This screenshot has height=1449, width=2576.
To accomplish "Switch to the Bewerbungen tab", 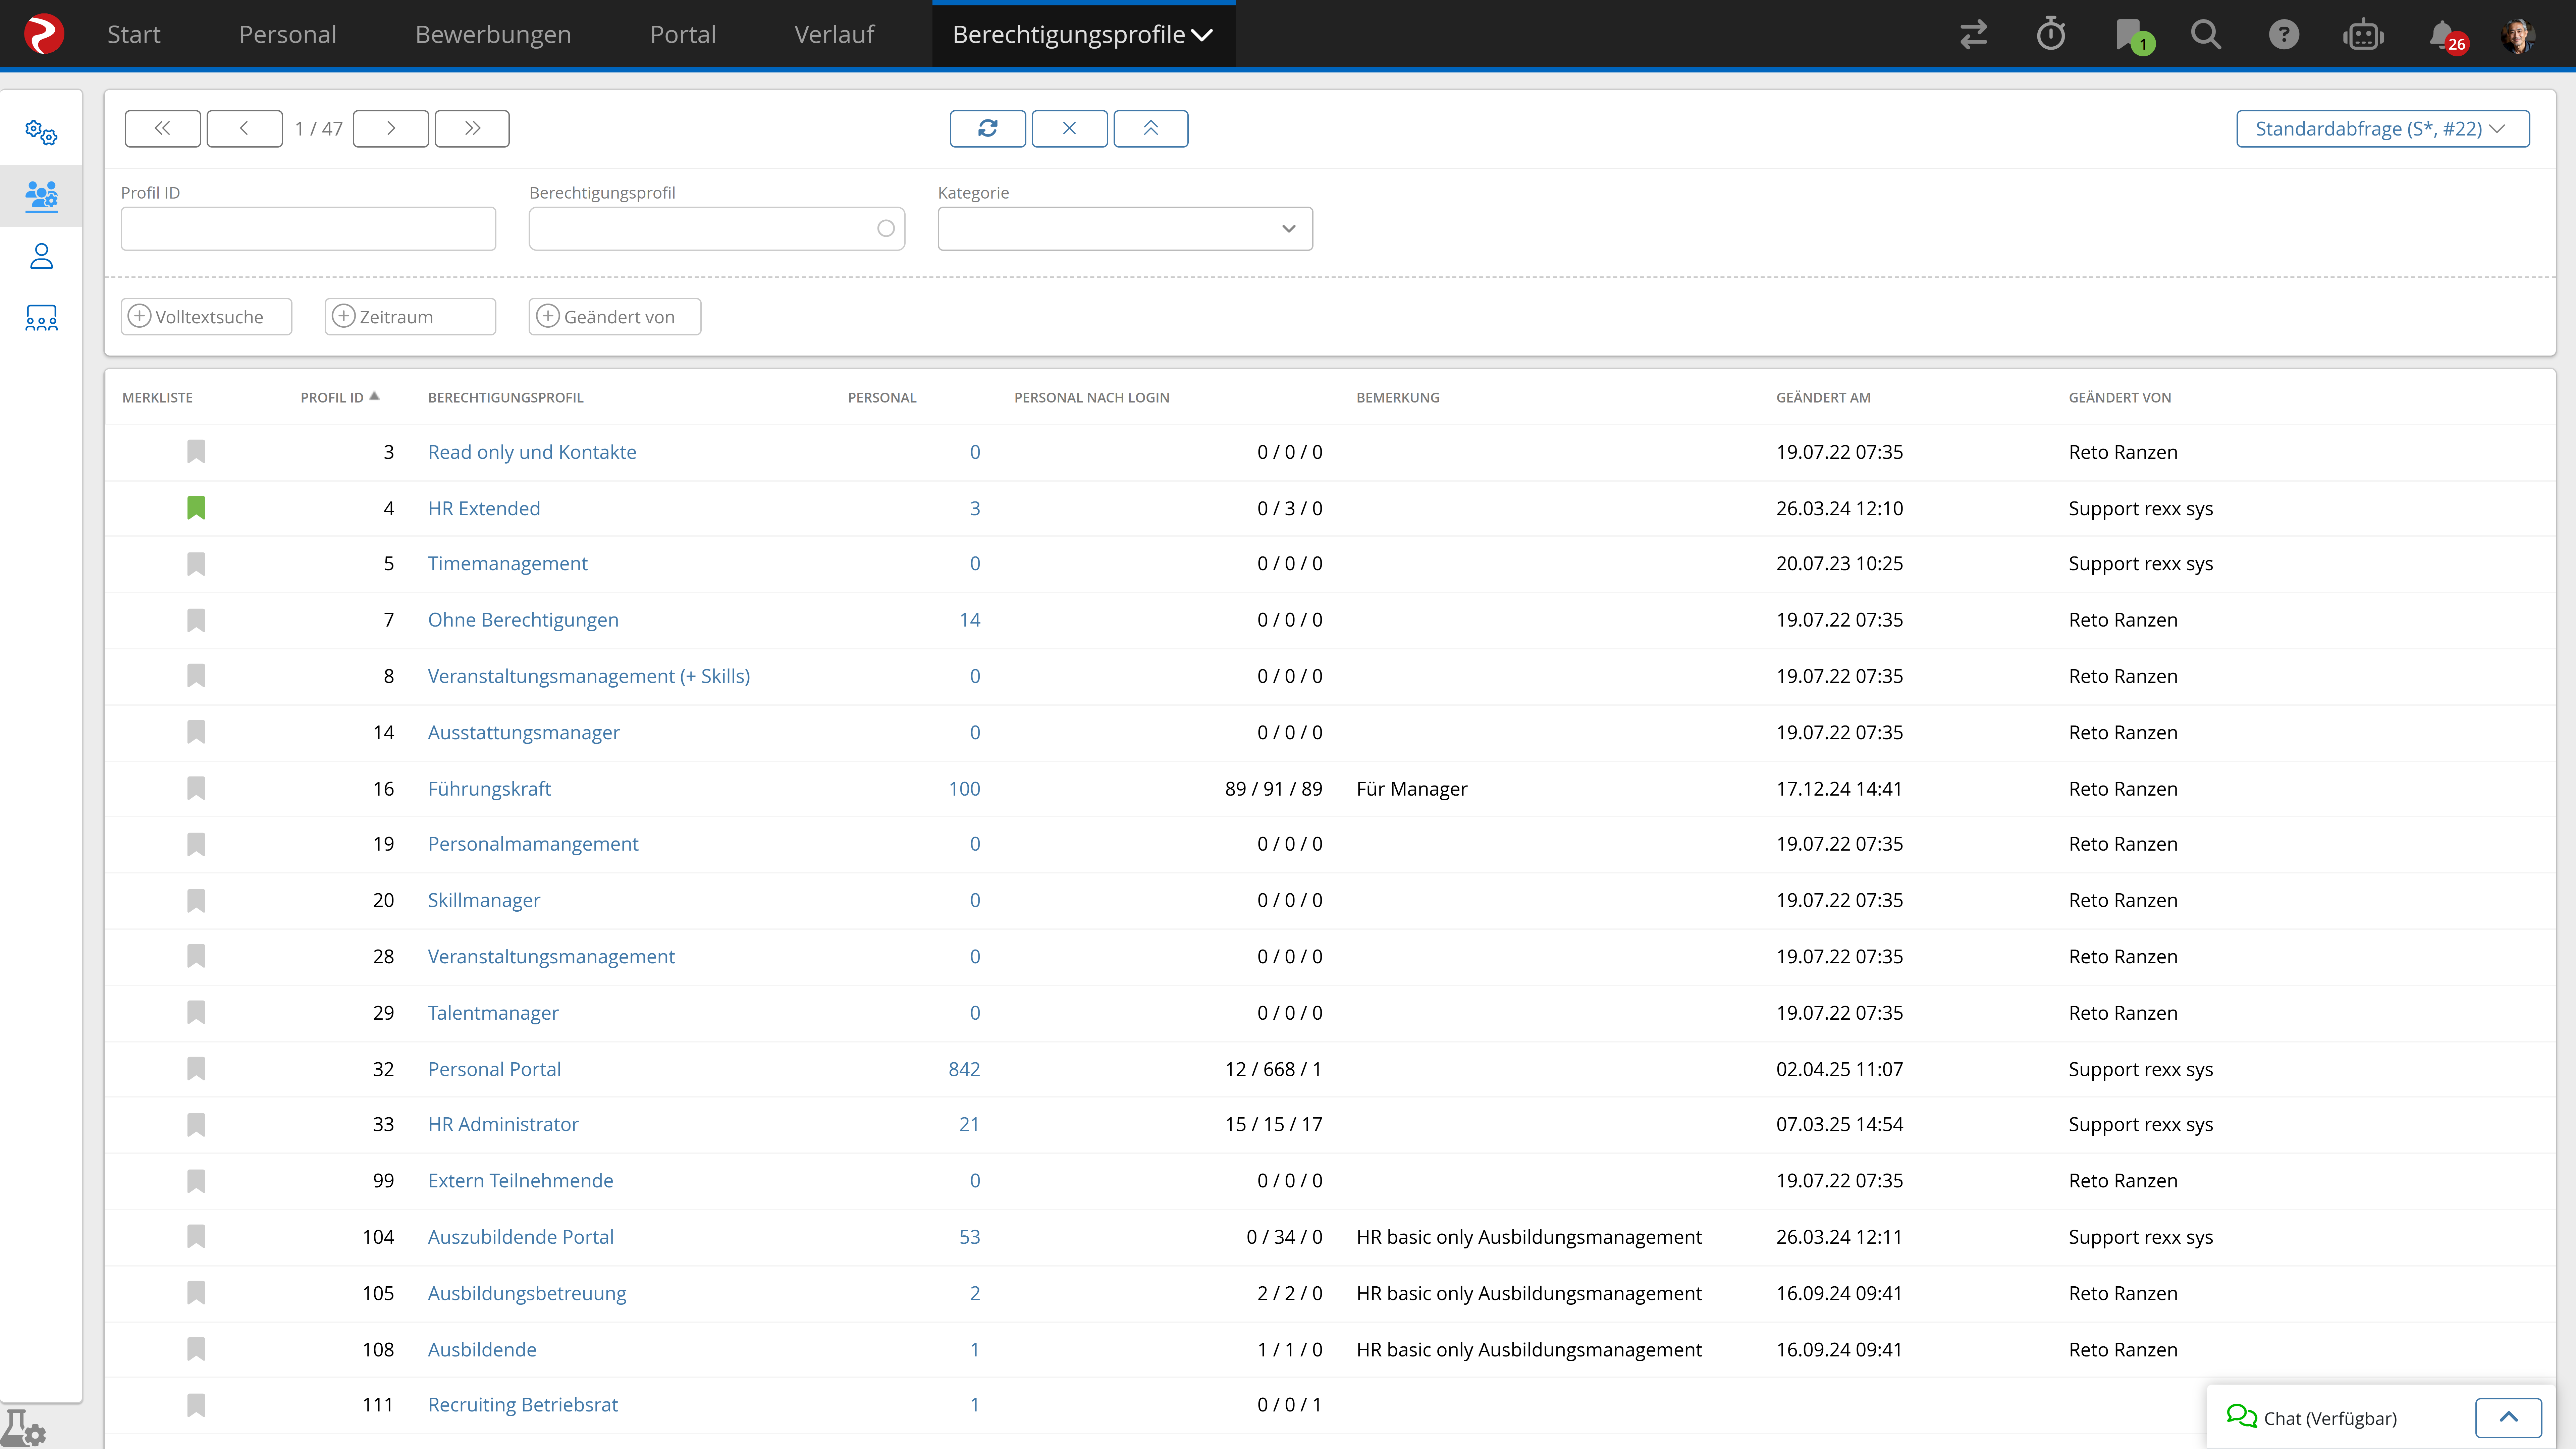I will click(493, 34).
